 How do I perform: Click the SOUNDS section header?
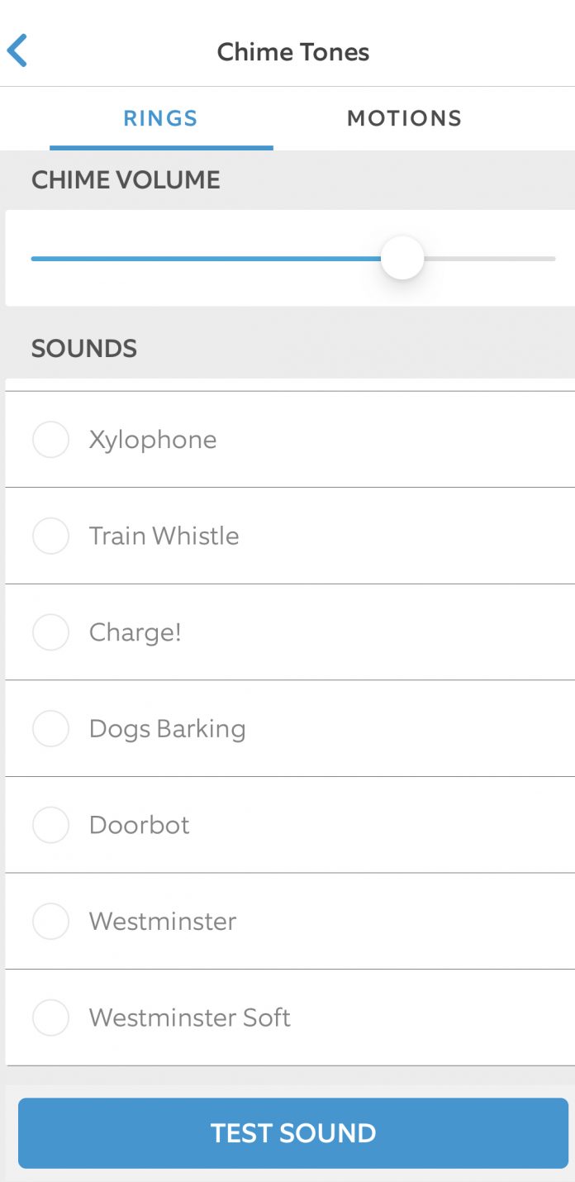[x=83, y=348]
